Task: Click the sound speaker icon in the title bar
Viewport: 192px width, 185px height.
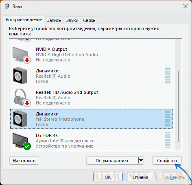Action: 7,6
